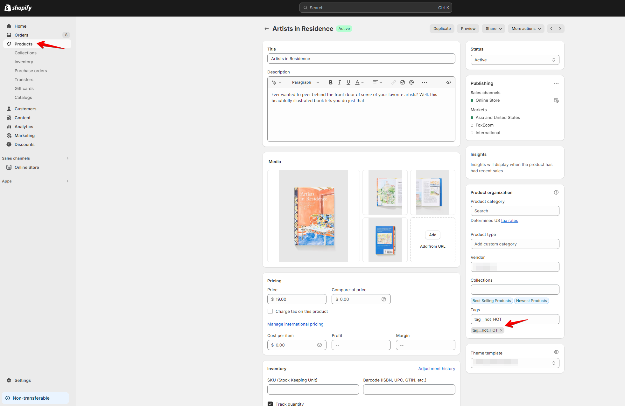Toggle the Track quantity checkbox
This screenshot has width=625, height=406.
(270, 404)
